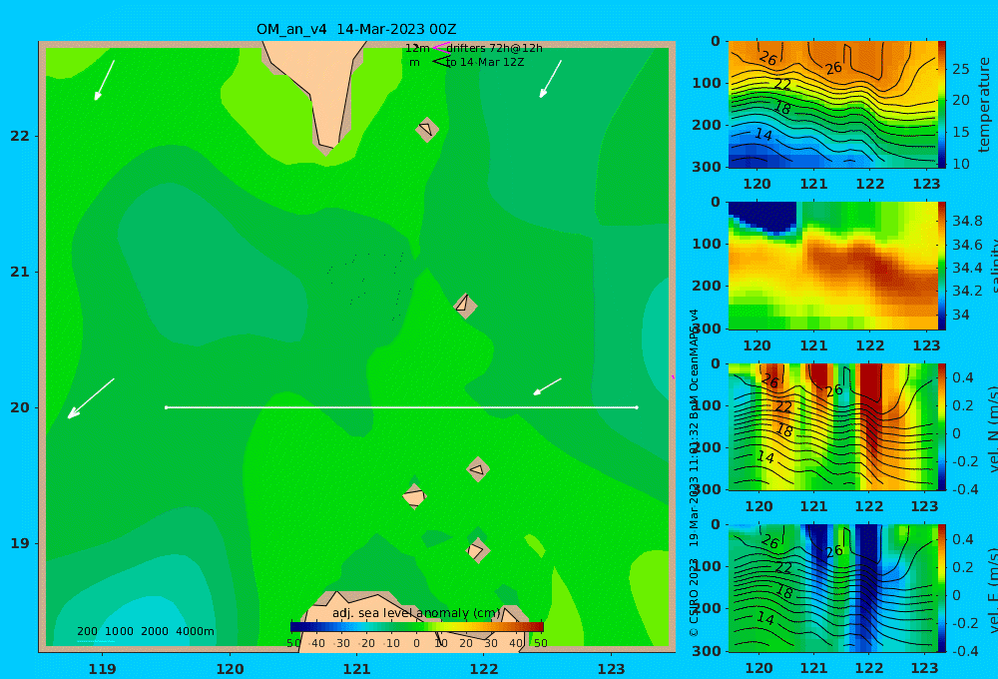Viewport: 998px width, 679px height.
Task: Click the "34" bottom tick on the salinity colorbar
Action: (960, 315)
